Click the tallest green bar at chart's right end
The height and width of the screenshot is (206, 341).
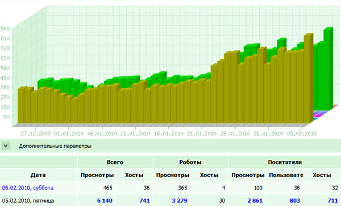328,69
